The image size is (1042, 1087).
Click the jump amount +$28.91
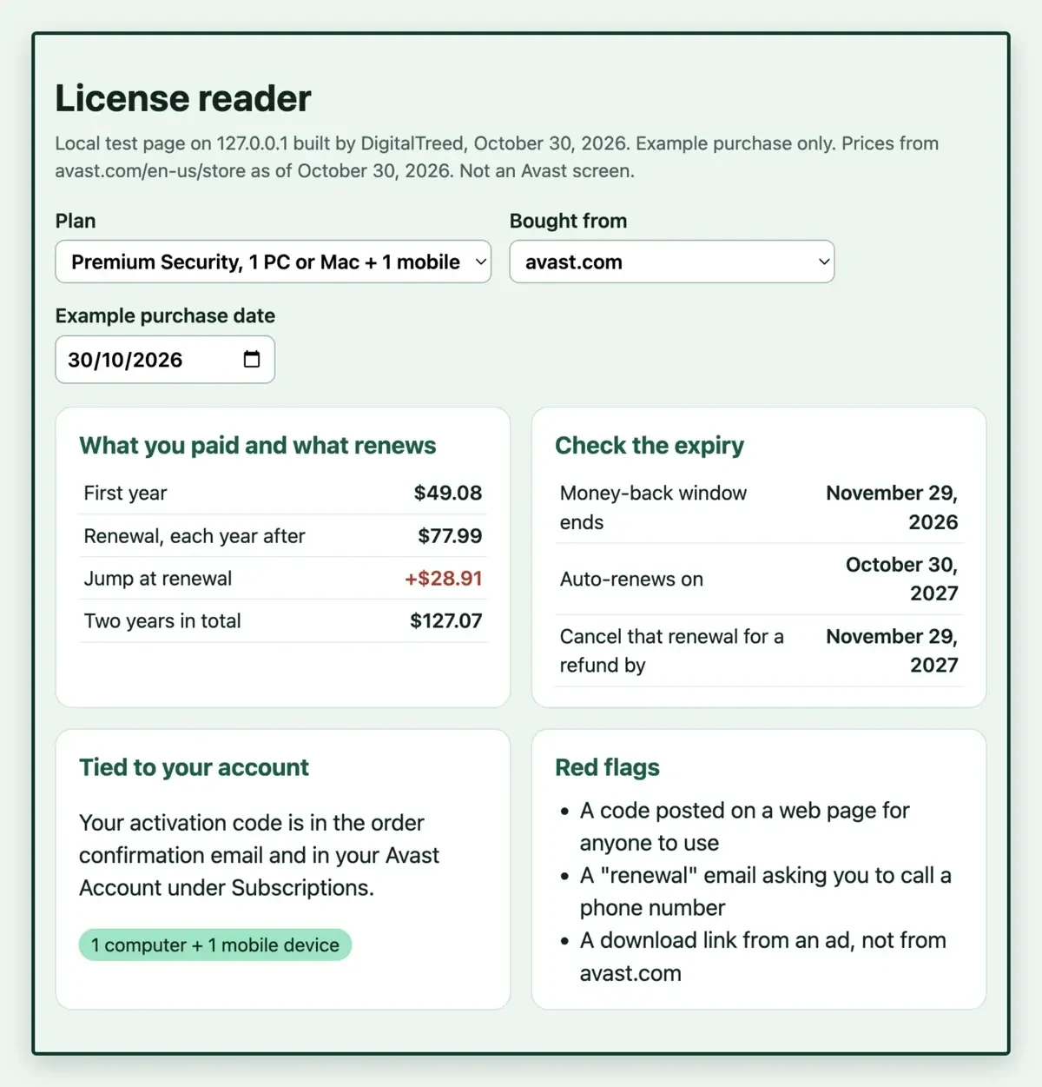pyautogui.click(x=443, y=578)
